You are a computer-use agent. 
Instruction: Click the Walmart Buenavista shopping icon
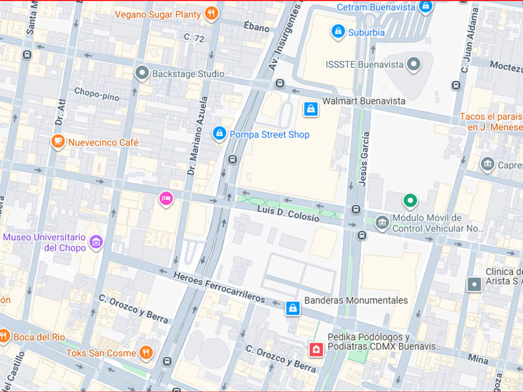311,109
